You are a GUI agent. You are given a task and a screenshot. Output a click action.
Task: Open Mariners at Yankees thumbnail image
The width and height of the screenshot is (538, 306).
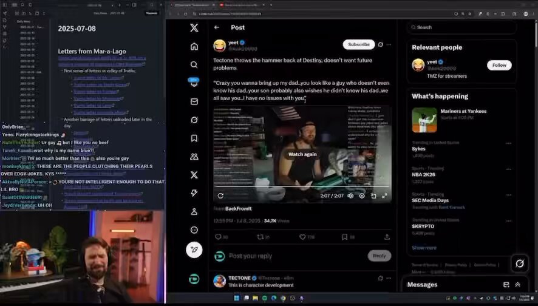pos(424,120)
